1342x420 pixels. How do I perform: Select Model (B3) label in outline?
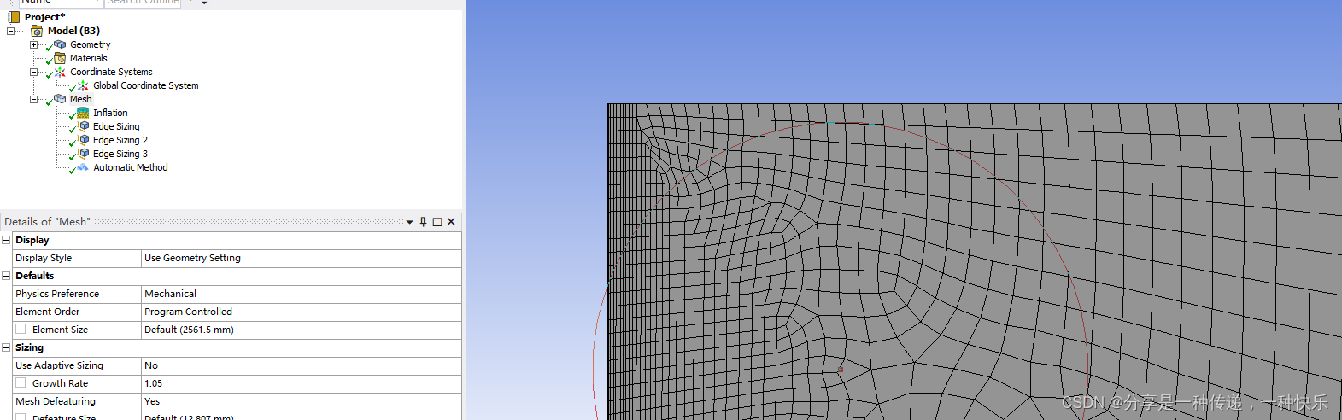pyautogui.click(x=73, y=31)
